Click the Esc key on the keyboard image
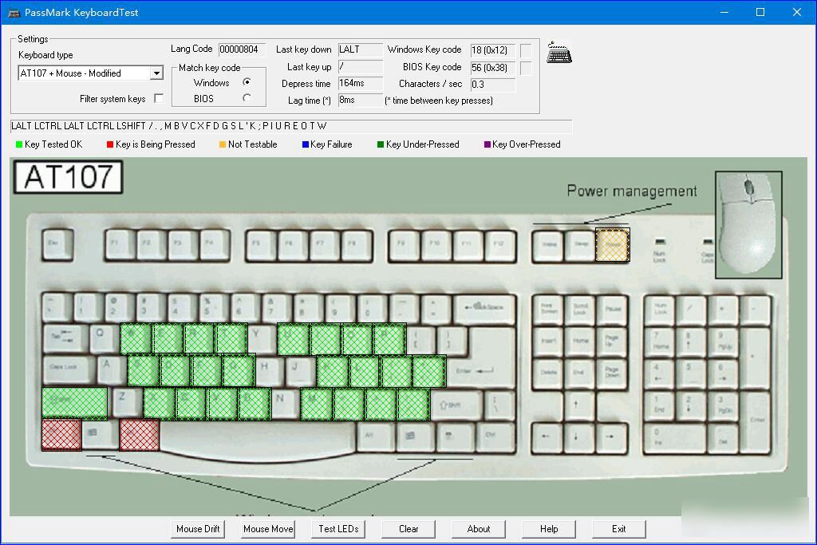Image resolution: width=817 pixels, height=545 pixels. click(57, 245)
